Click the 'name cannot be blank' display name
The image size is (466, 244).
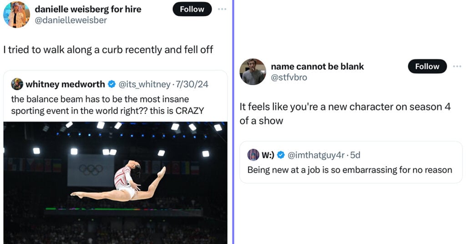pyautogui.click(x=317, y=66)
